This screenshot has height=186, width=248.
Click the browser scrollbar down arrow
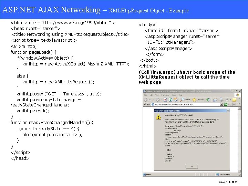point(239,171)
